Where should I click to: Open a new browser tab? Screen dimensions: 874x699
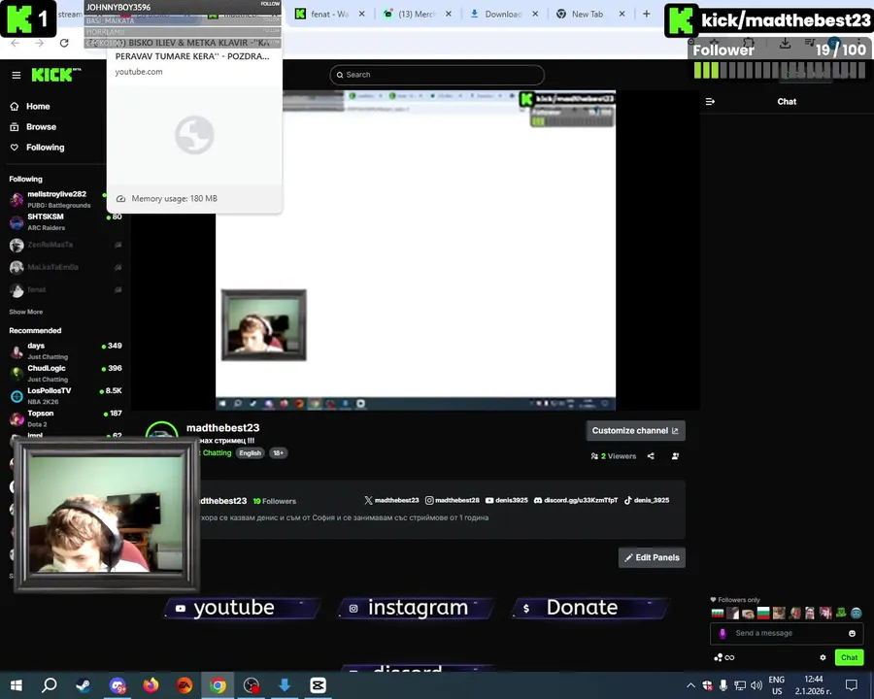coord(647,14)
